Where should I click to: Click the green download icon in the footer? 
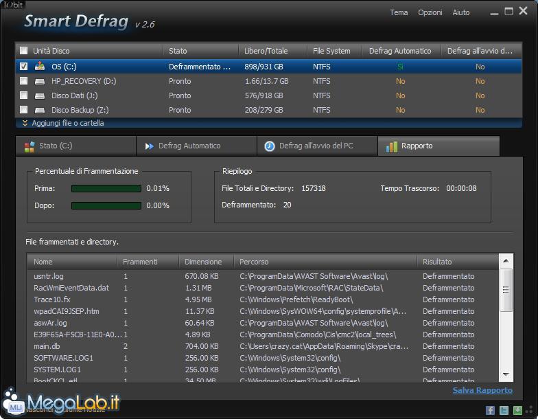click(x=517, y=410)
